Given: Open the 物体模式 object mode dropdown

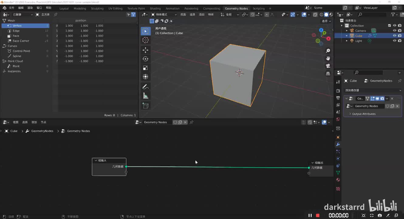Looking at the screenshot, I should (164, 15).
